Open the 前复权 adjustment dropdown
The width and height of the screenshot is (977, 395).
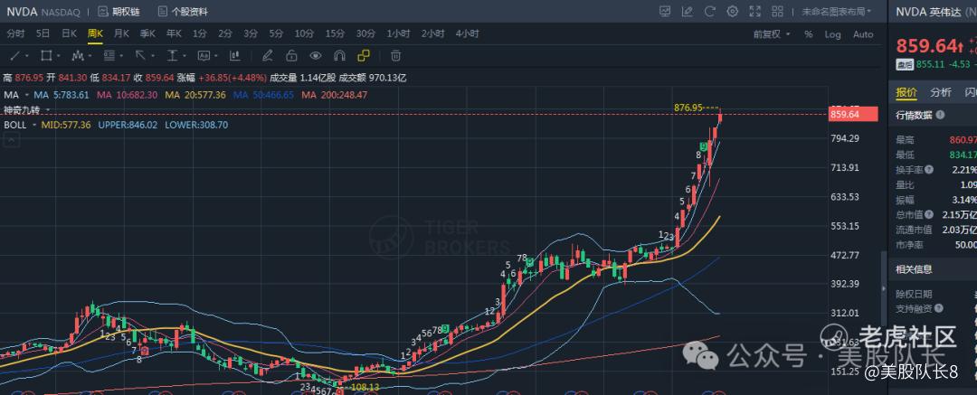click(772, 34)
